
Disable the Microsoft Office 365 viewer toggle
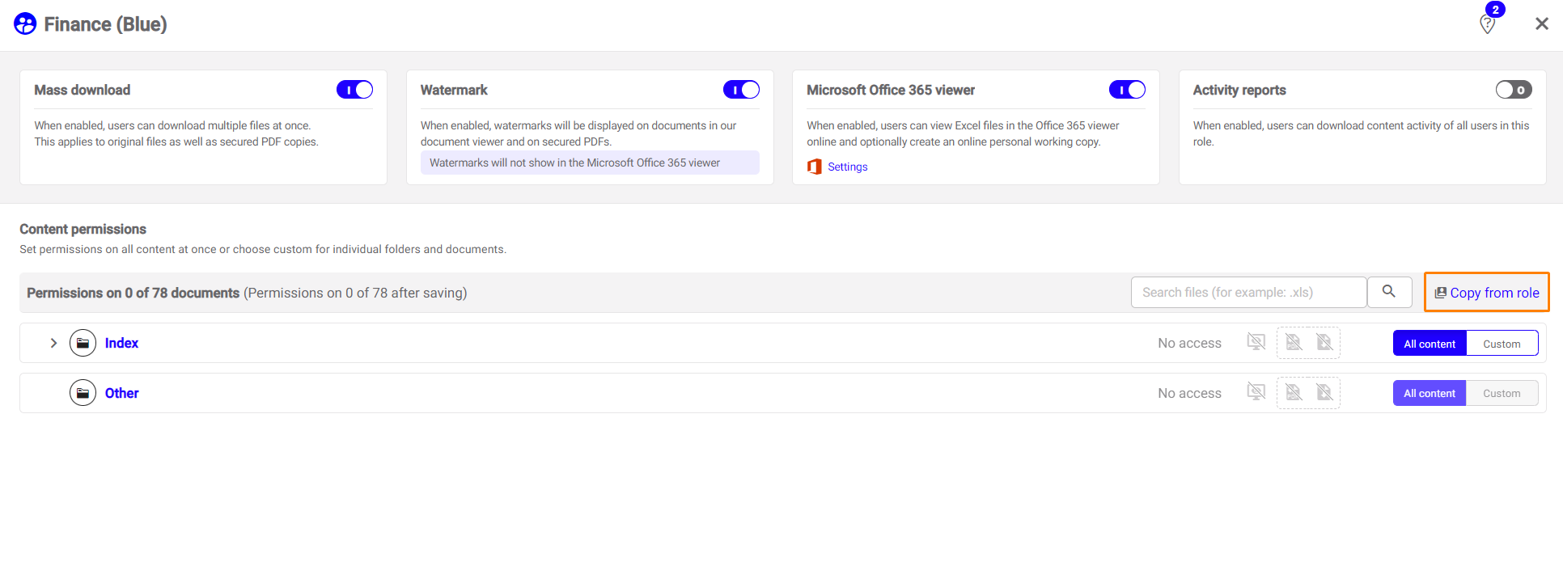(1127, 90)
